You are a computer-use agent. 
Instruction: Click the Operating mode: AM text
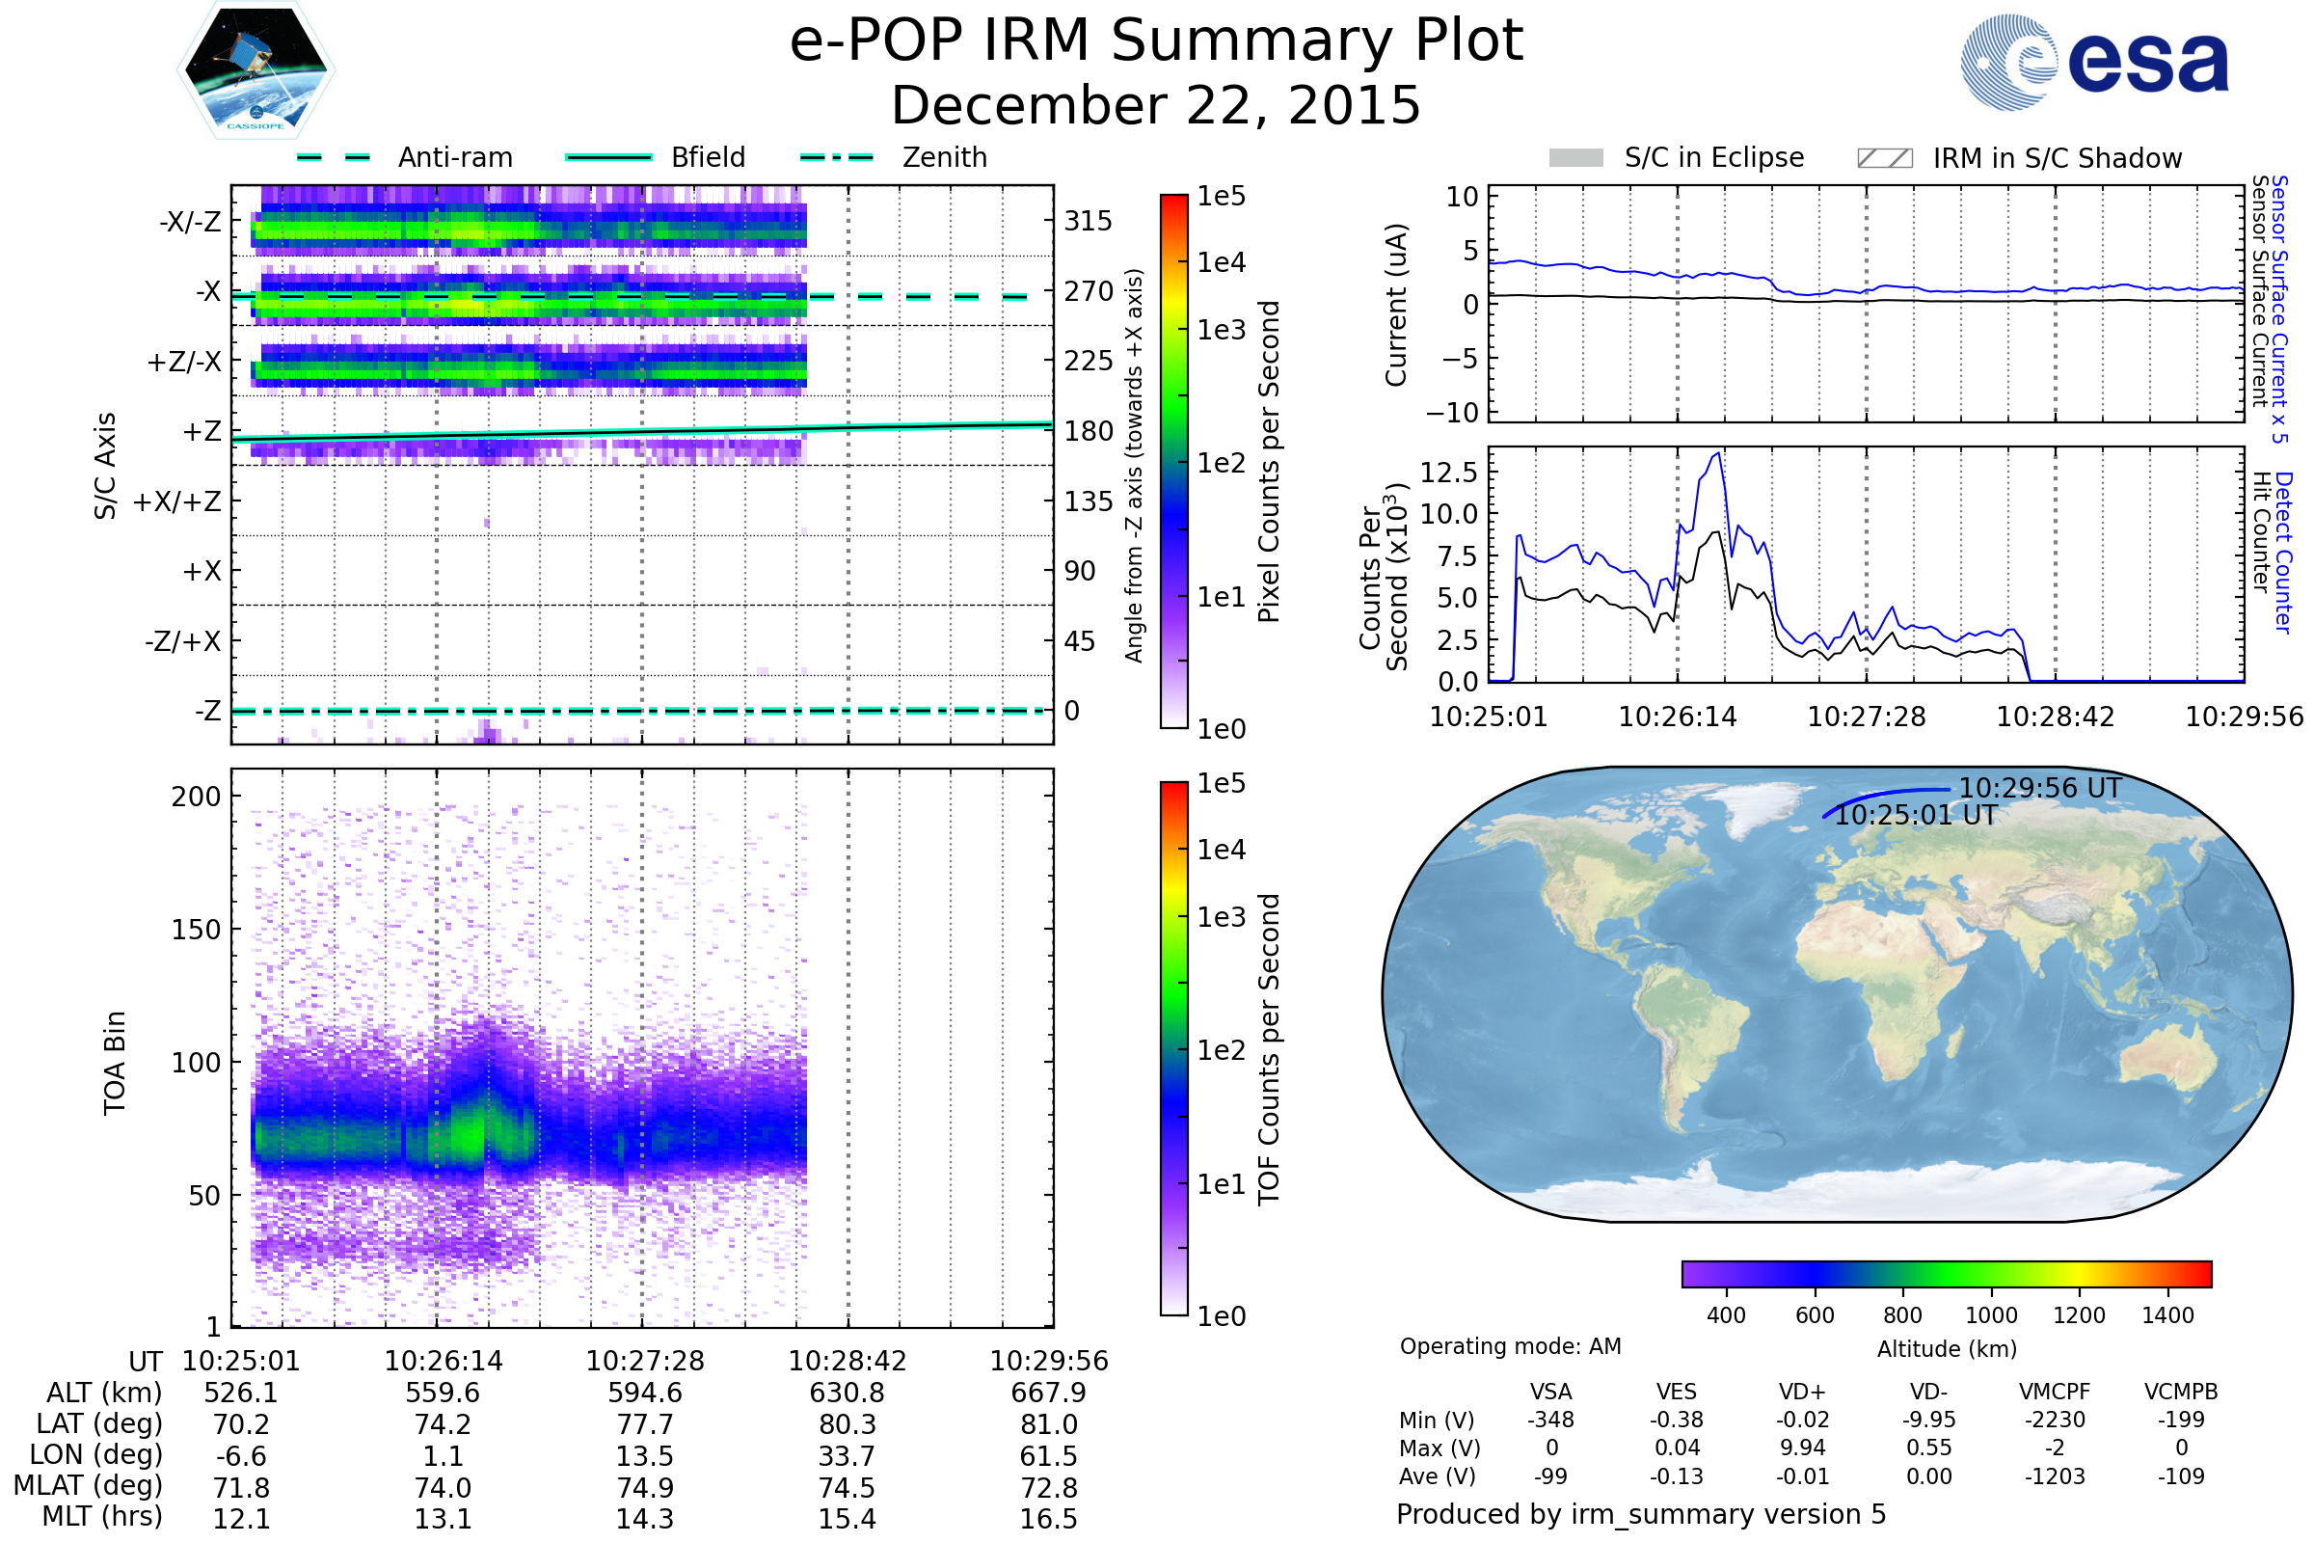[x=1510, y=1346]
